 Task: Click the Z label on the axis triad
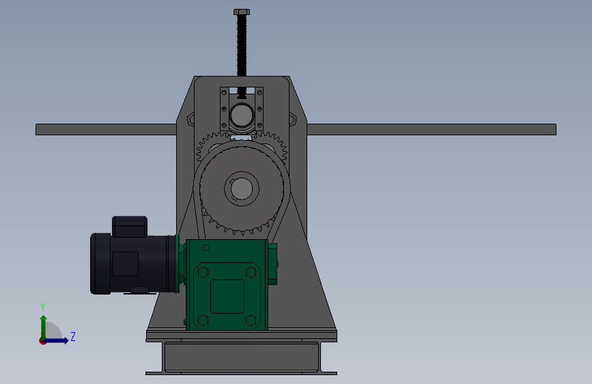73,336
